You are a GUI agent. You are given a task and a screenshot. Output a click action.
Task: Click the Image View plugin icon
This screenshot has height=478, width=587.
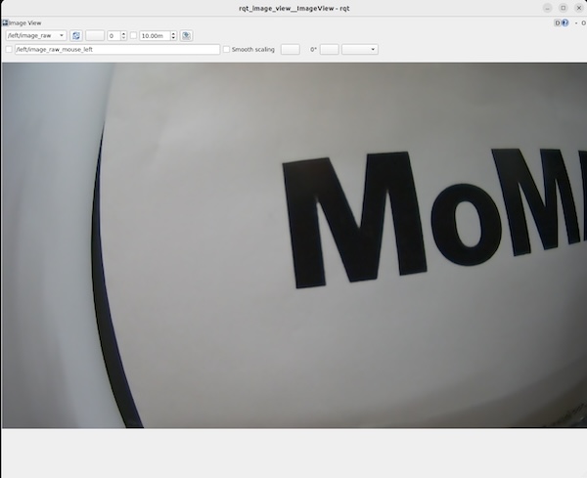point(5,22)
